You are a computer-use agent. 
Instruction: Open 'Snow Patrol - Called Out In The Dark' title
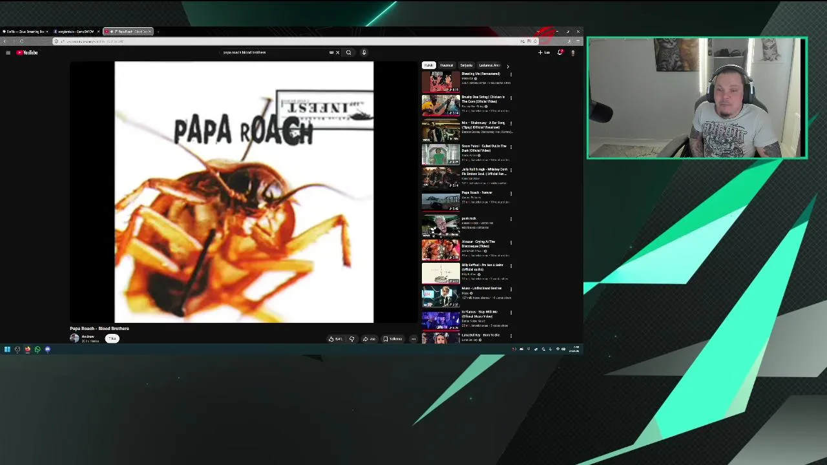point(485,148)
